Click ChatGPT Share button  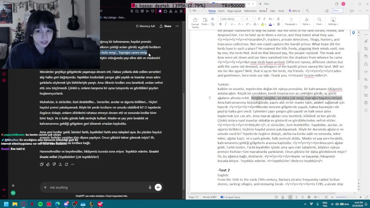(165, 26)
